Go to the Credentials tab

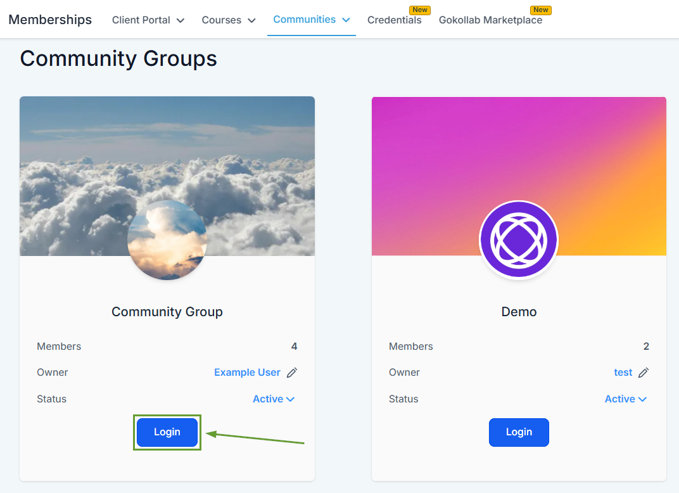pos(394,20)
